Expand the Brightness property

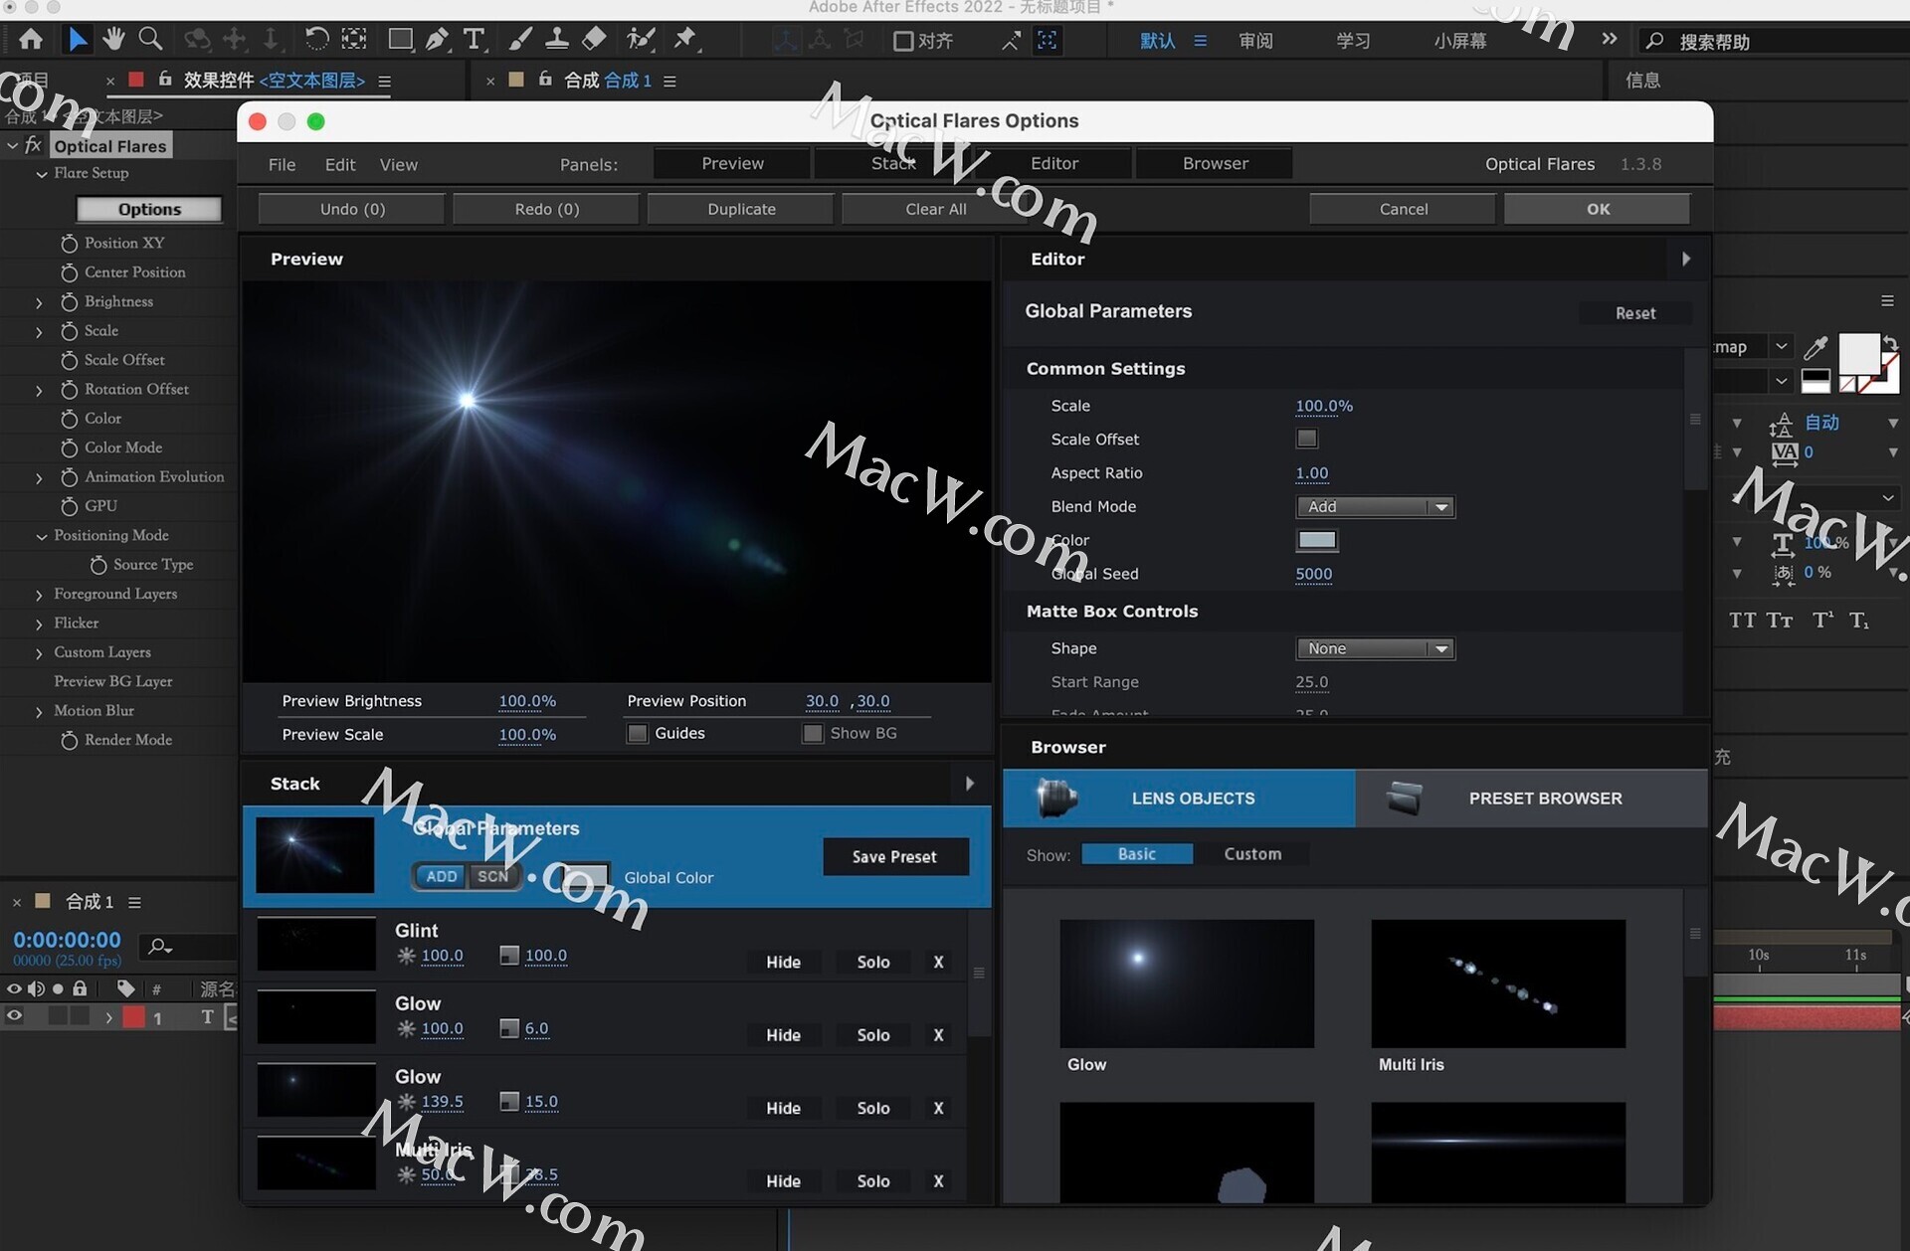coord(40,302)
